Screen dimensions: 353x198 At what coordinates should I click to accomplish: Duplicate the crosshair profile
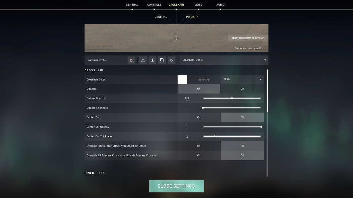162,60
